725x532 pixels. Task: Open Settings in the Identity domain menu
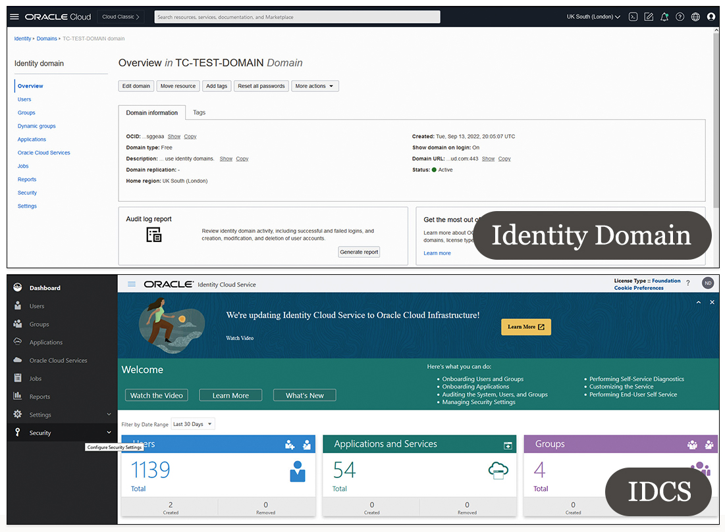pos(27,206)
